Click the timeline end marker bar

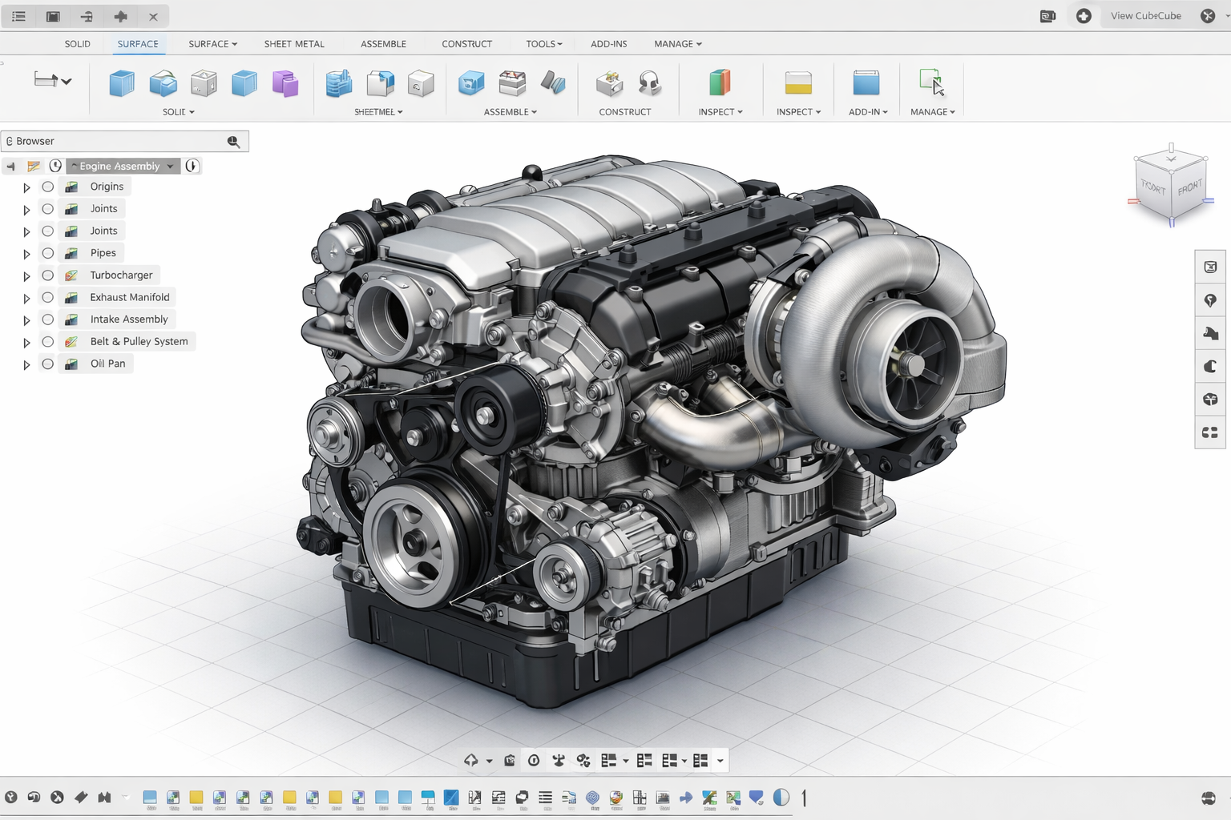(804, 798)
